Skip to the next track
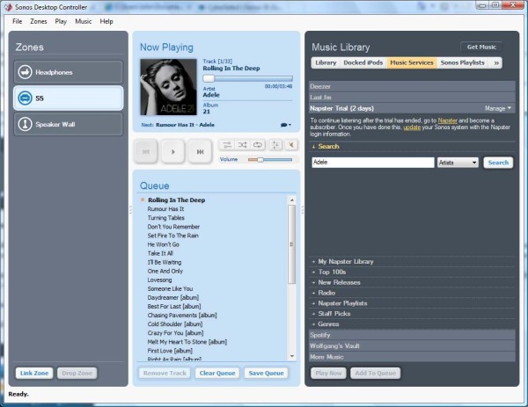Screen dimensions: 528x407 click(x=200, y=152)
